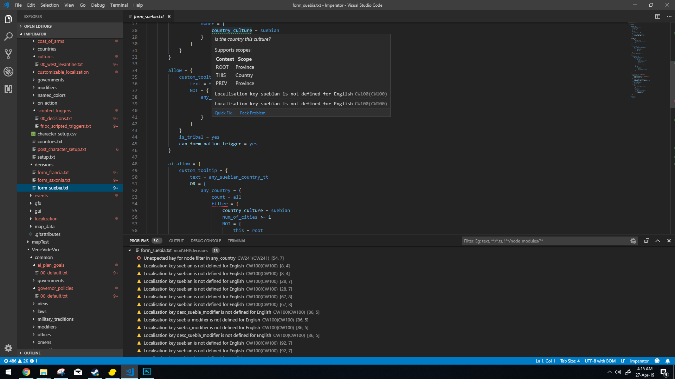The image size is (675, 379).
Task: Open the Problems filter settings gear
Action: click(633, 241)
